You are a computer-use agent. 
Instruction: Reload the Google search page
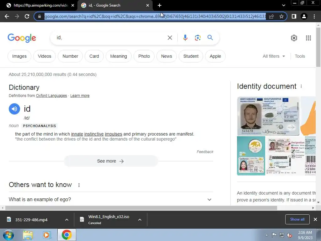(x=27, y=16)
